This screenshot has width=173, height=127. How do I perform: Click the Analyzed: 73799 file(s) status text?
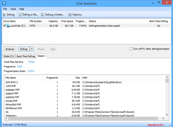(15, 125)
